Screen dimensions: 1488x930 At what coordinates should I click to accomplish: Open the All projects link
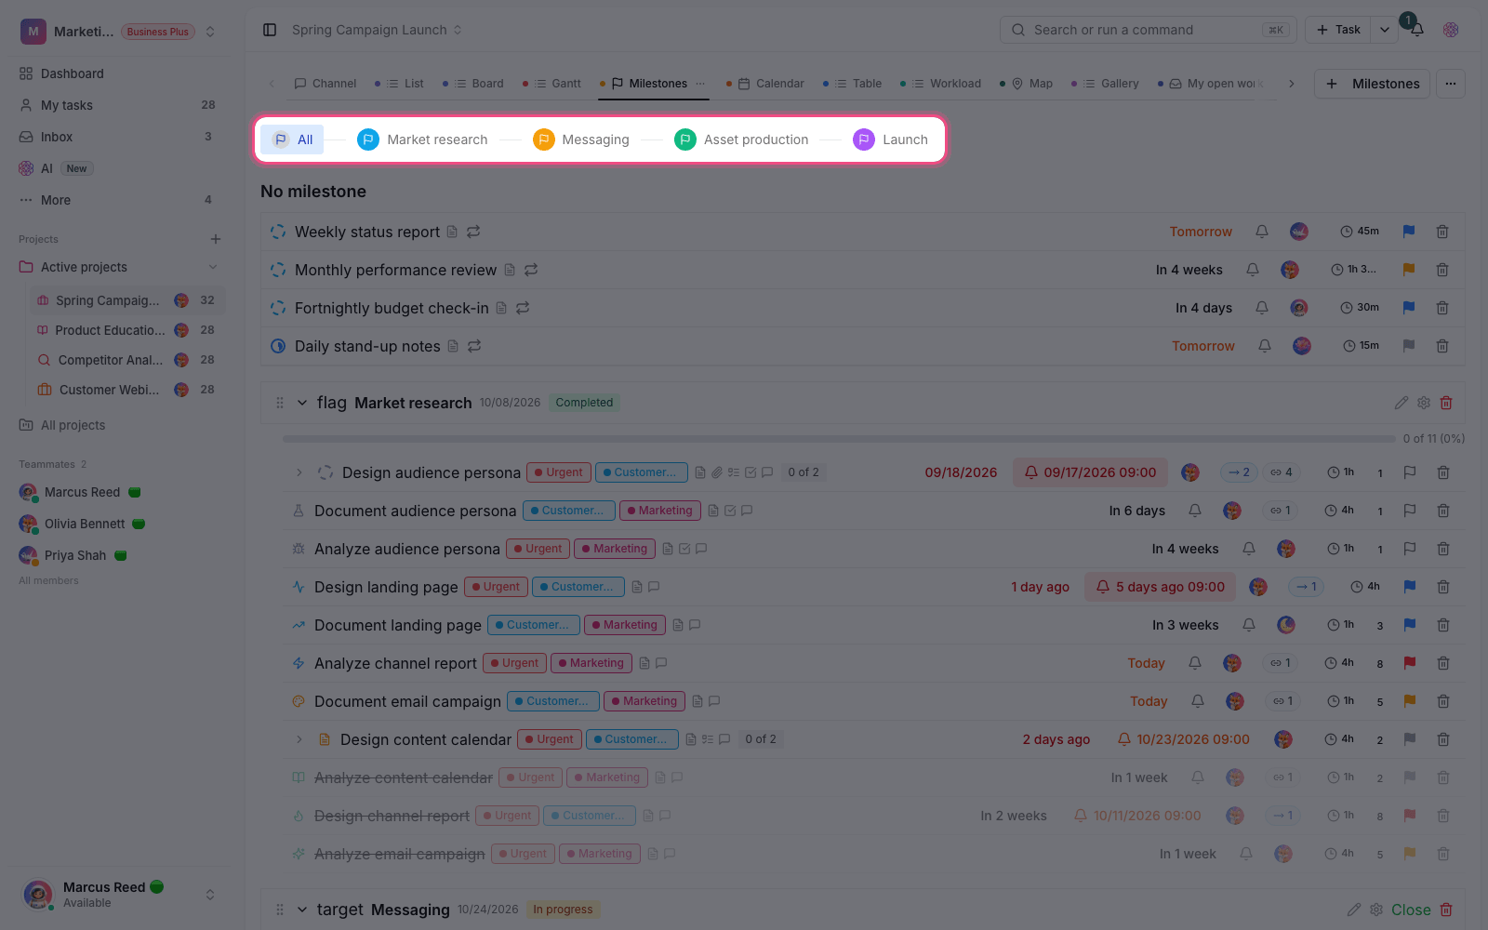pos(73,425)
